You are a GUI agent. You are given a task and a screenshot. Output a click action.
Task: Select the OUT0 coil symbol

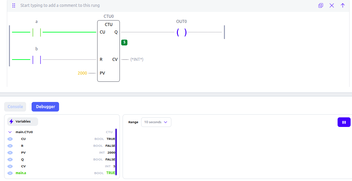[x=181, y=32]
